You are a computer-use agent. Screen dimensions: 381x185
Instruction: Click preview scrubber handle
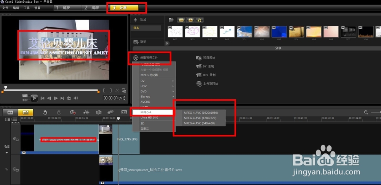tap(6, 87)
